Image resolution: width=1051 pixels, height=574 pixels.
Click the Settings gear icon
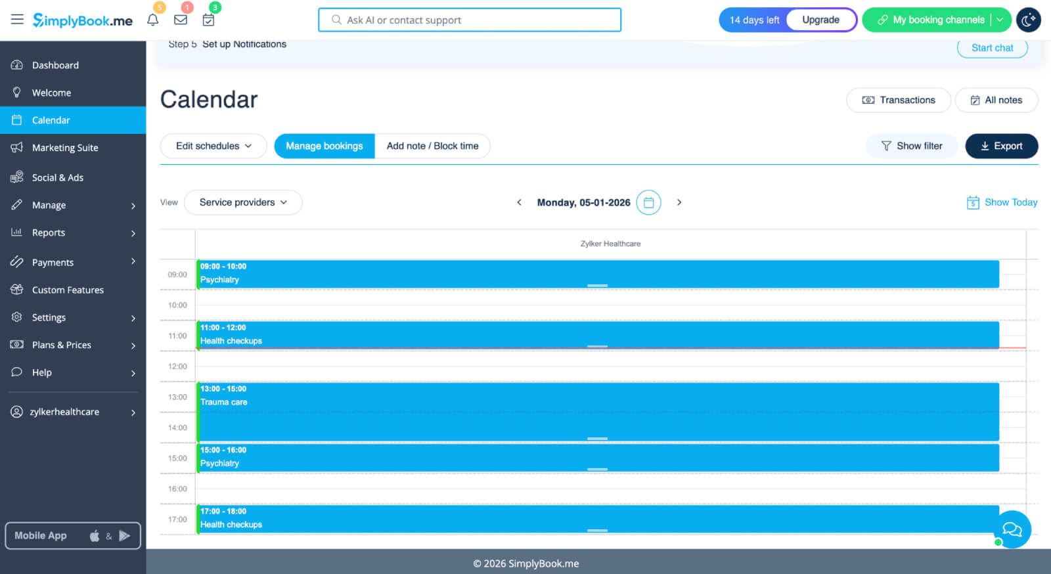(x=17, y=317)
